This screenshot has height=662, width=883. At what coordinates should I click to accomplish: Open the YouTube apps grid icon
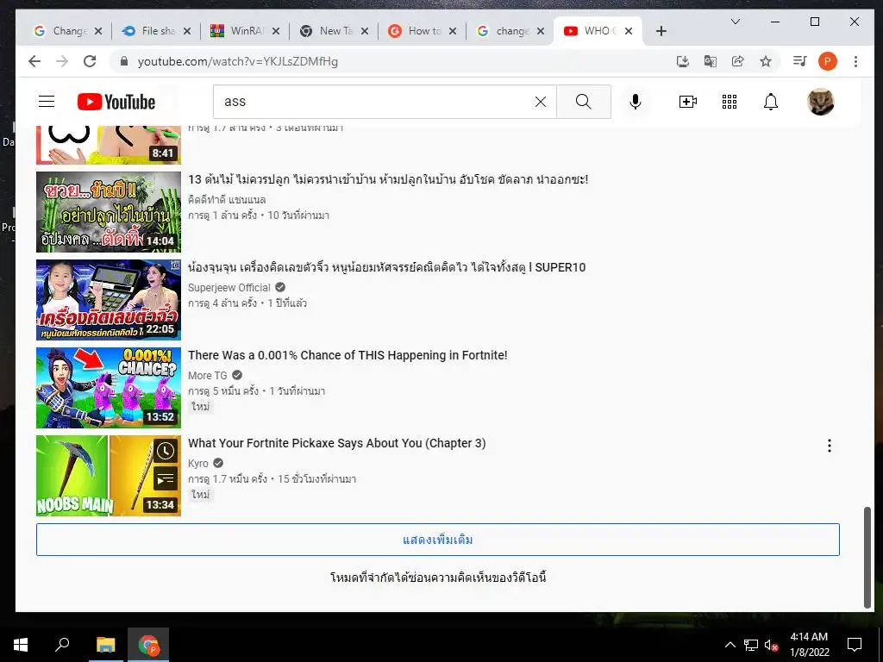[730, 102]
